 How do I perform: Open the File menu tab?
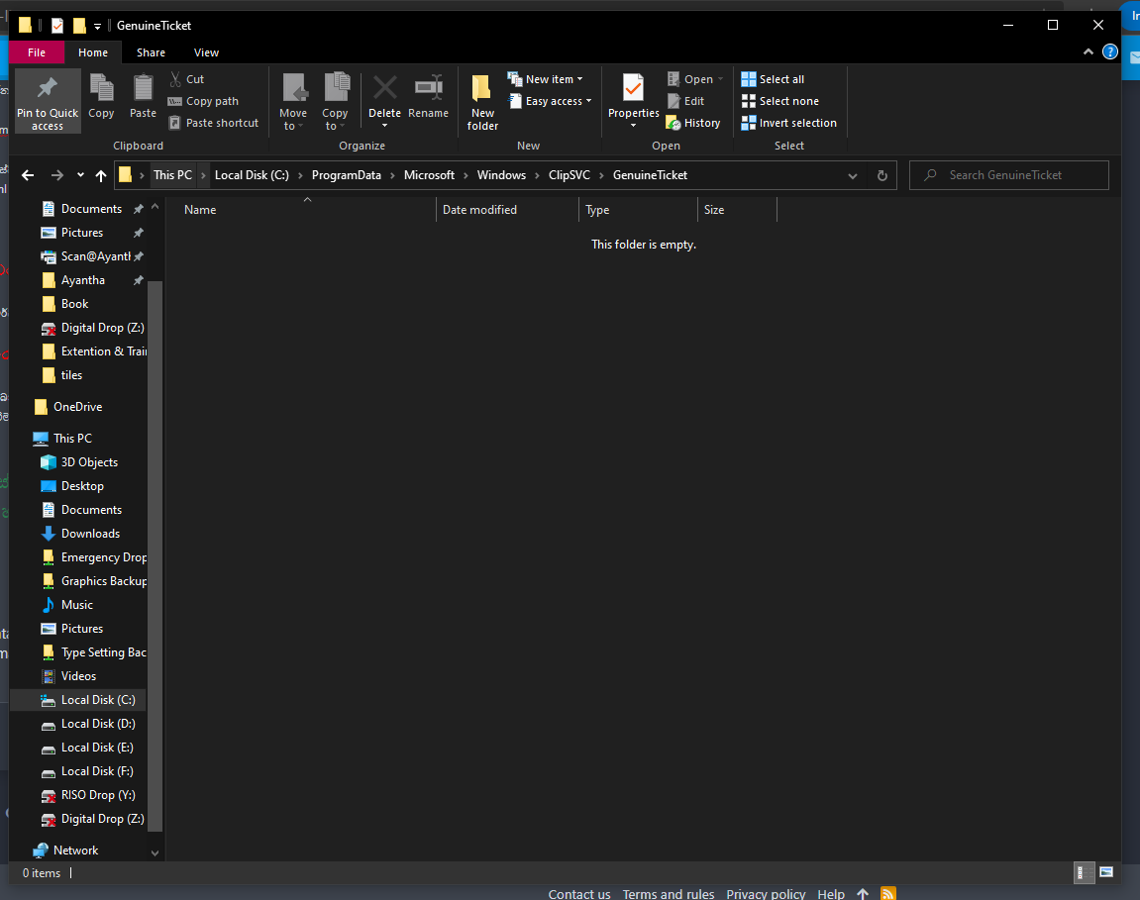click(x=37, y=52)
